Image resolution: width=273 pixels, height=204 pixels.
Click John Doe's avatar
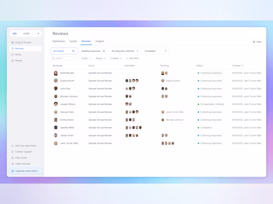56,88
